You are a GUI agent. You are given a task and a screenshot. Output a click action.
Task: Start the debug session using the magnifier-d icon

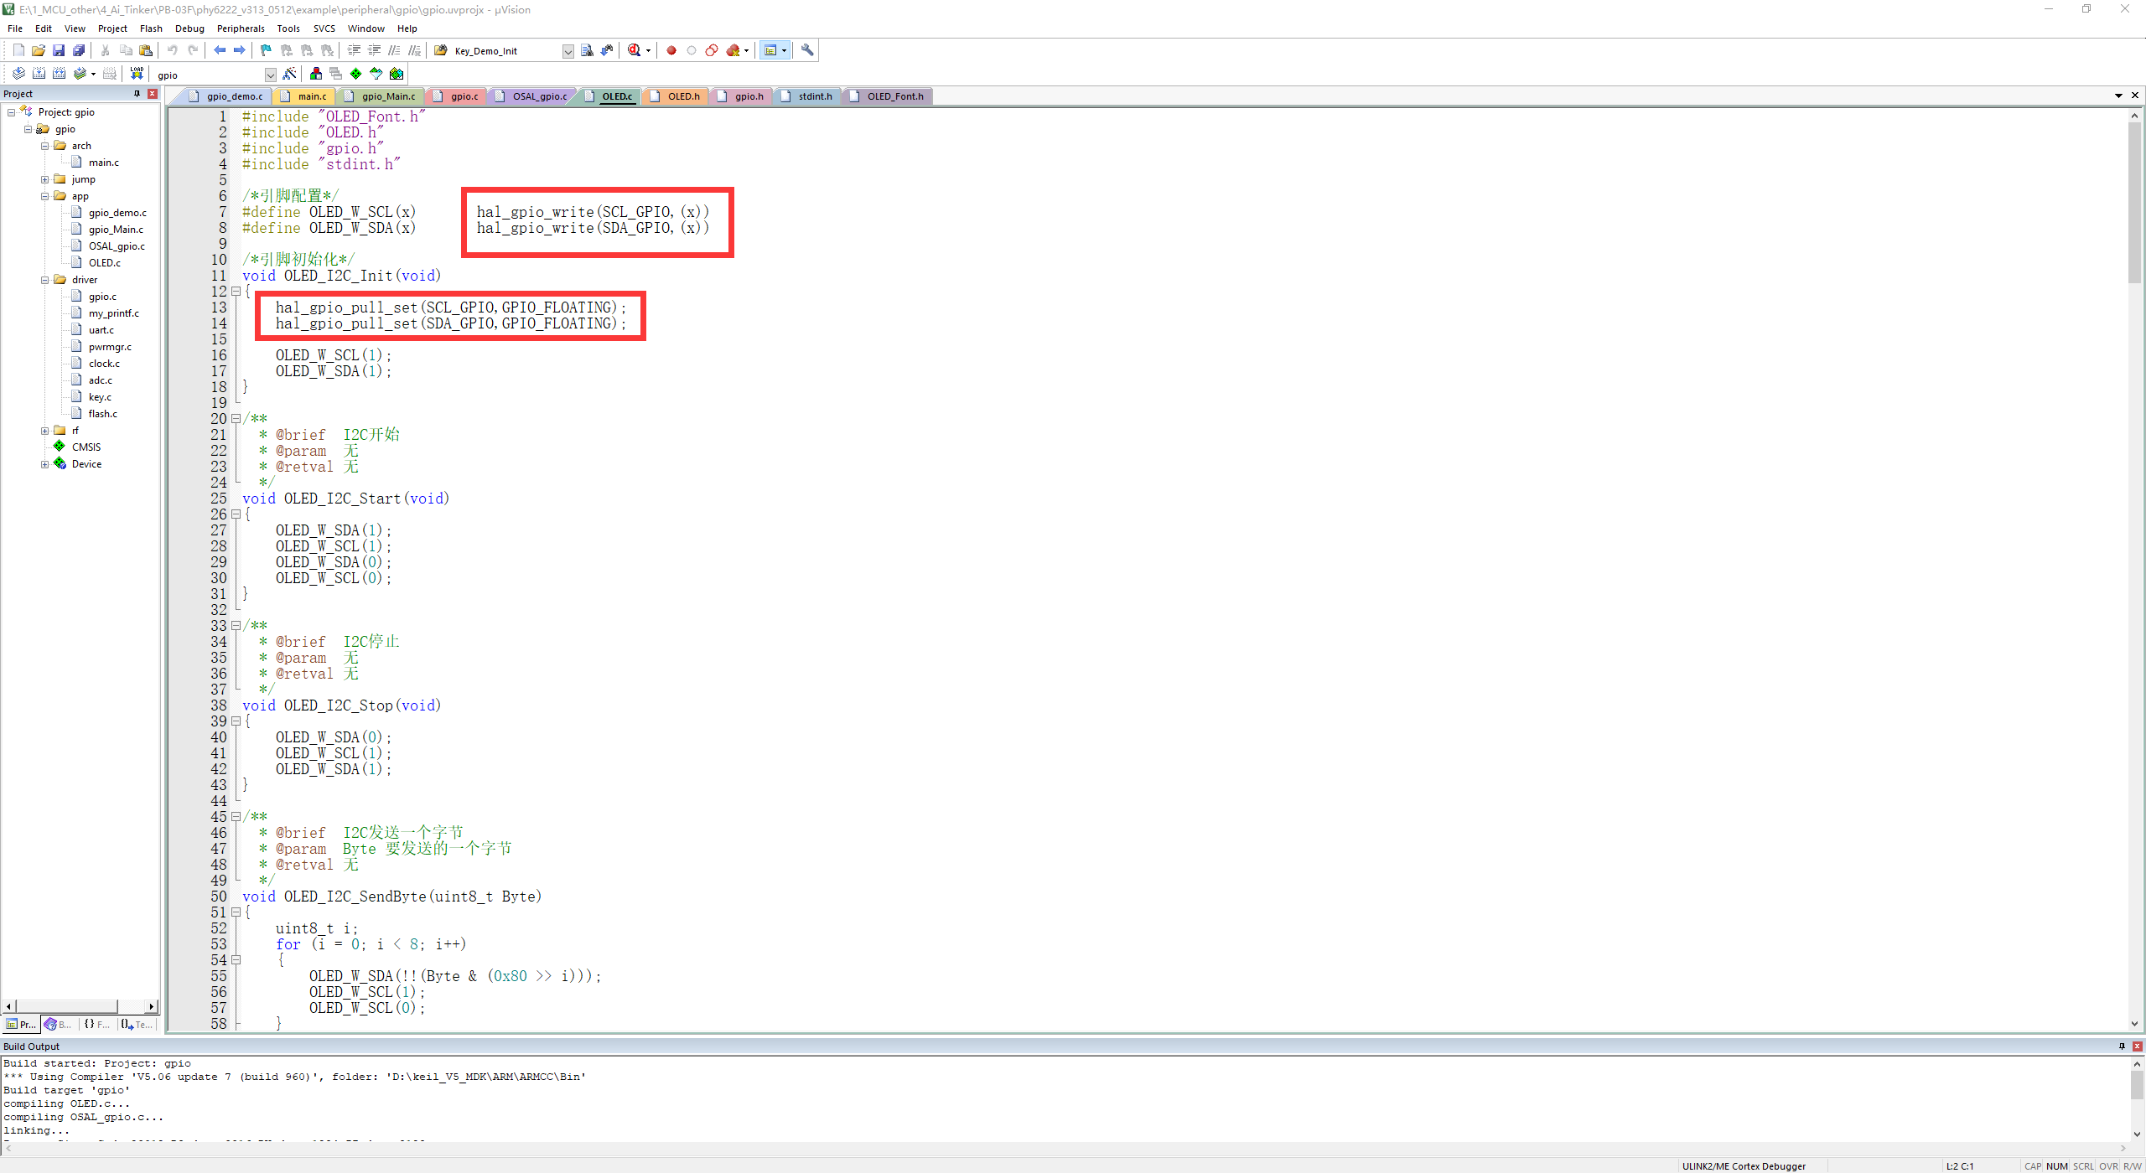(635, 50)
